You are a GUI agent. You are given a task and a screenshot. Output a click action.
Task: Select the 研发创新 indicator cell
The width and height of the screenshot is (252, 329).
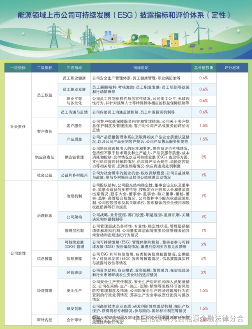coord(74,308)
